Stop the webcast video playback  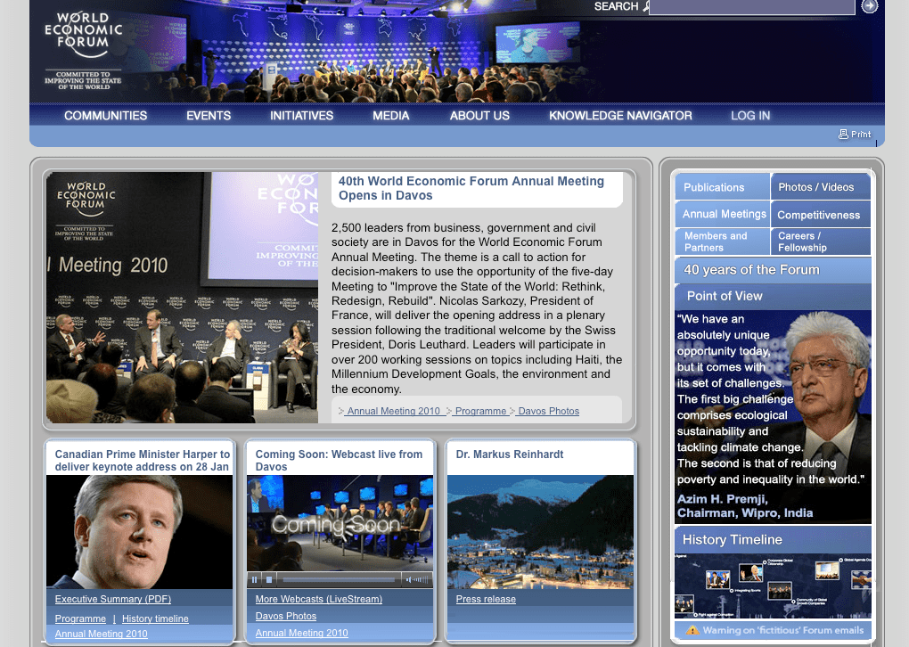(270, 579)
